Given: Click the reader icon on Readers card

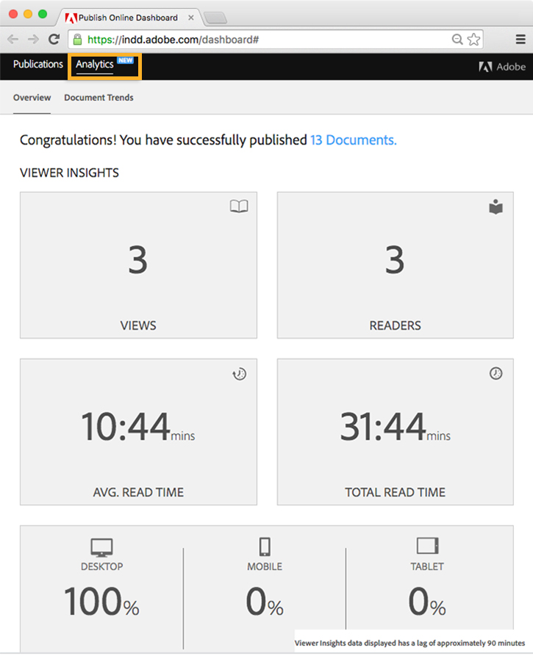Looking at the screenshot, I should point(496,207).
